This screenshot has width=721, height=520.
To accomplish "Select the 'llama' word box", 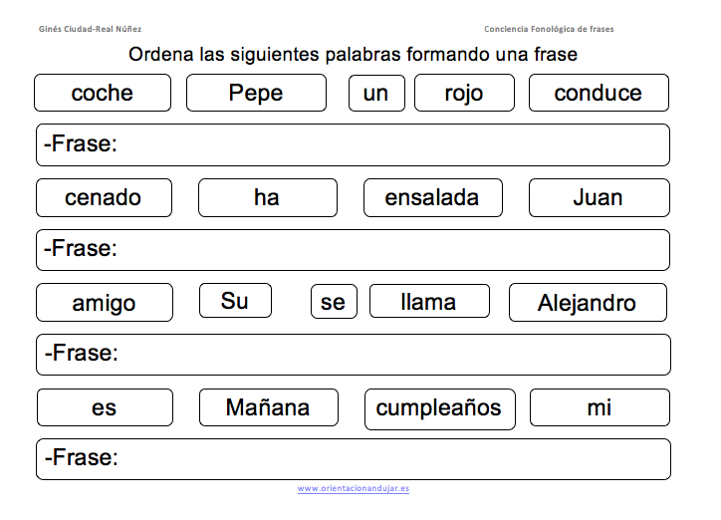I will (x=429, y=301).
